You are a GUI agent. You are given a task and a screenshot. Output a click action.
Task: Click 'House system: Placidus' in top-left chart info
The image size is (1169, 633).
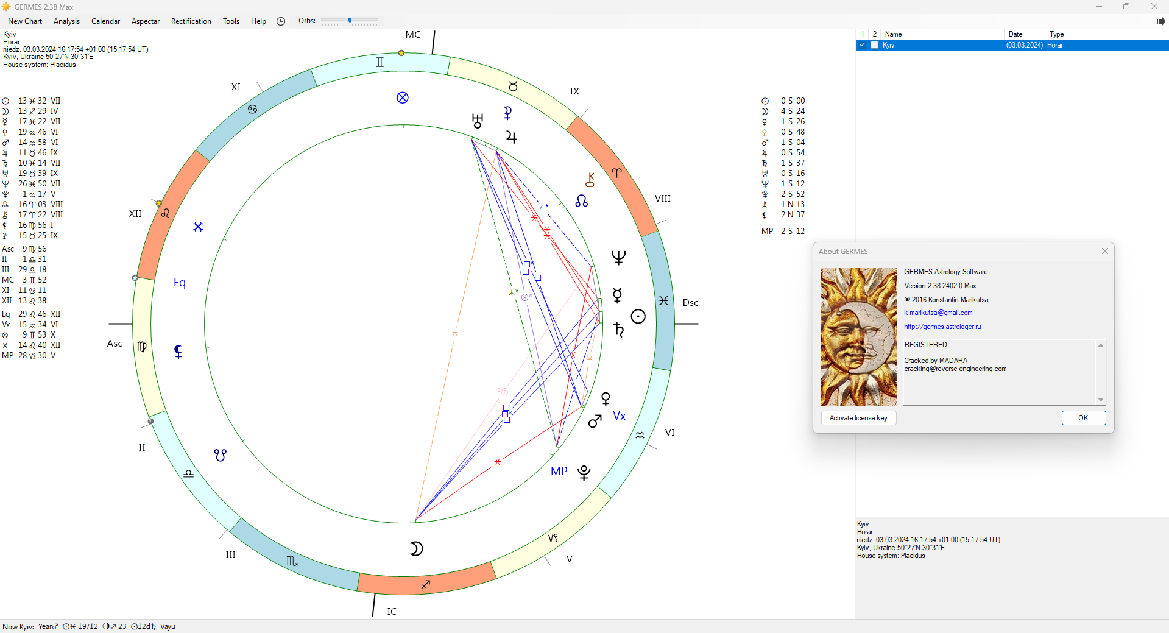point(40,65)
